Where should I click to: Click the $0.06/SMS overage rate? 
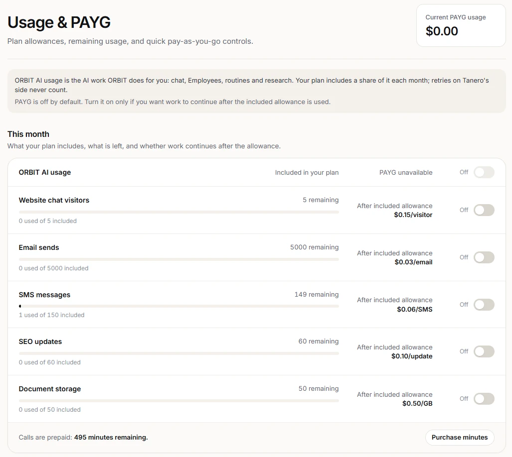coord(415,309)
